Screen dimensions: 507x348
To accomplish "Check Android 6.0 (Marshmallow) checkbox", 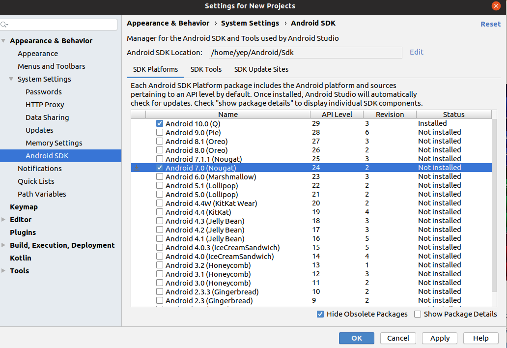I will pos(159,176).
